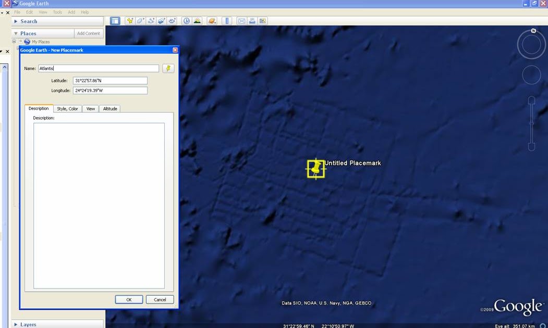Click the Google Earth globe icon for My Places
This screenshot has width=548, height=328.
coord(27,42)
